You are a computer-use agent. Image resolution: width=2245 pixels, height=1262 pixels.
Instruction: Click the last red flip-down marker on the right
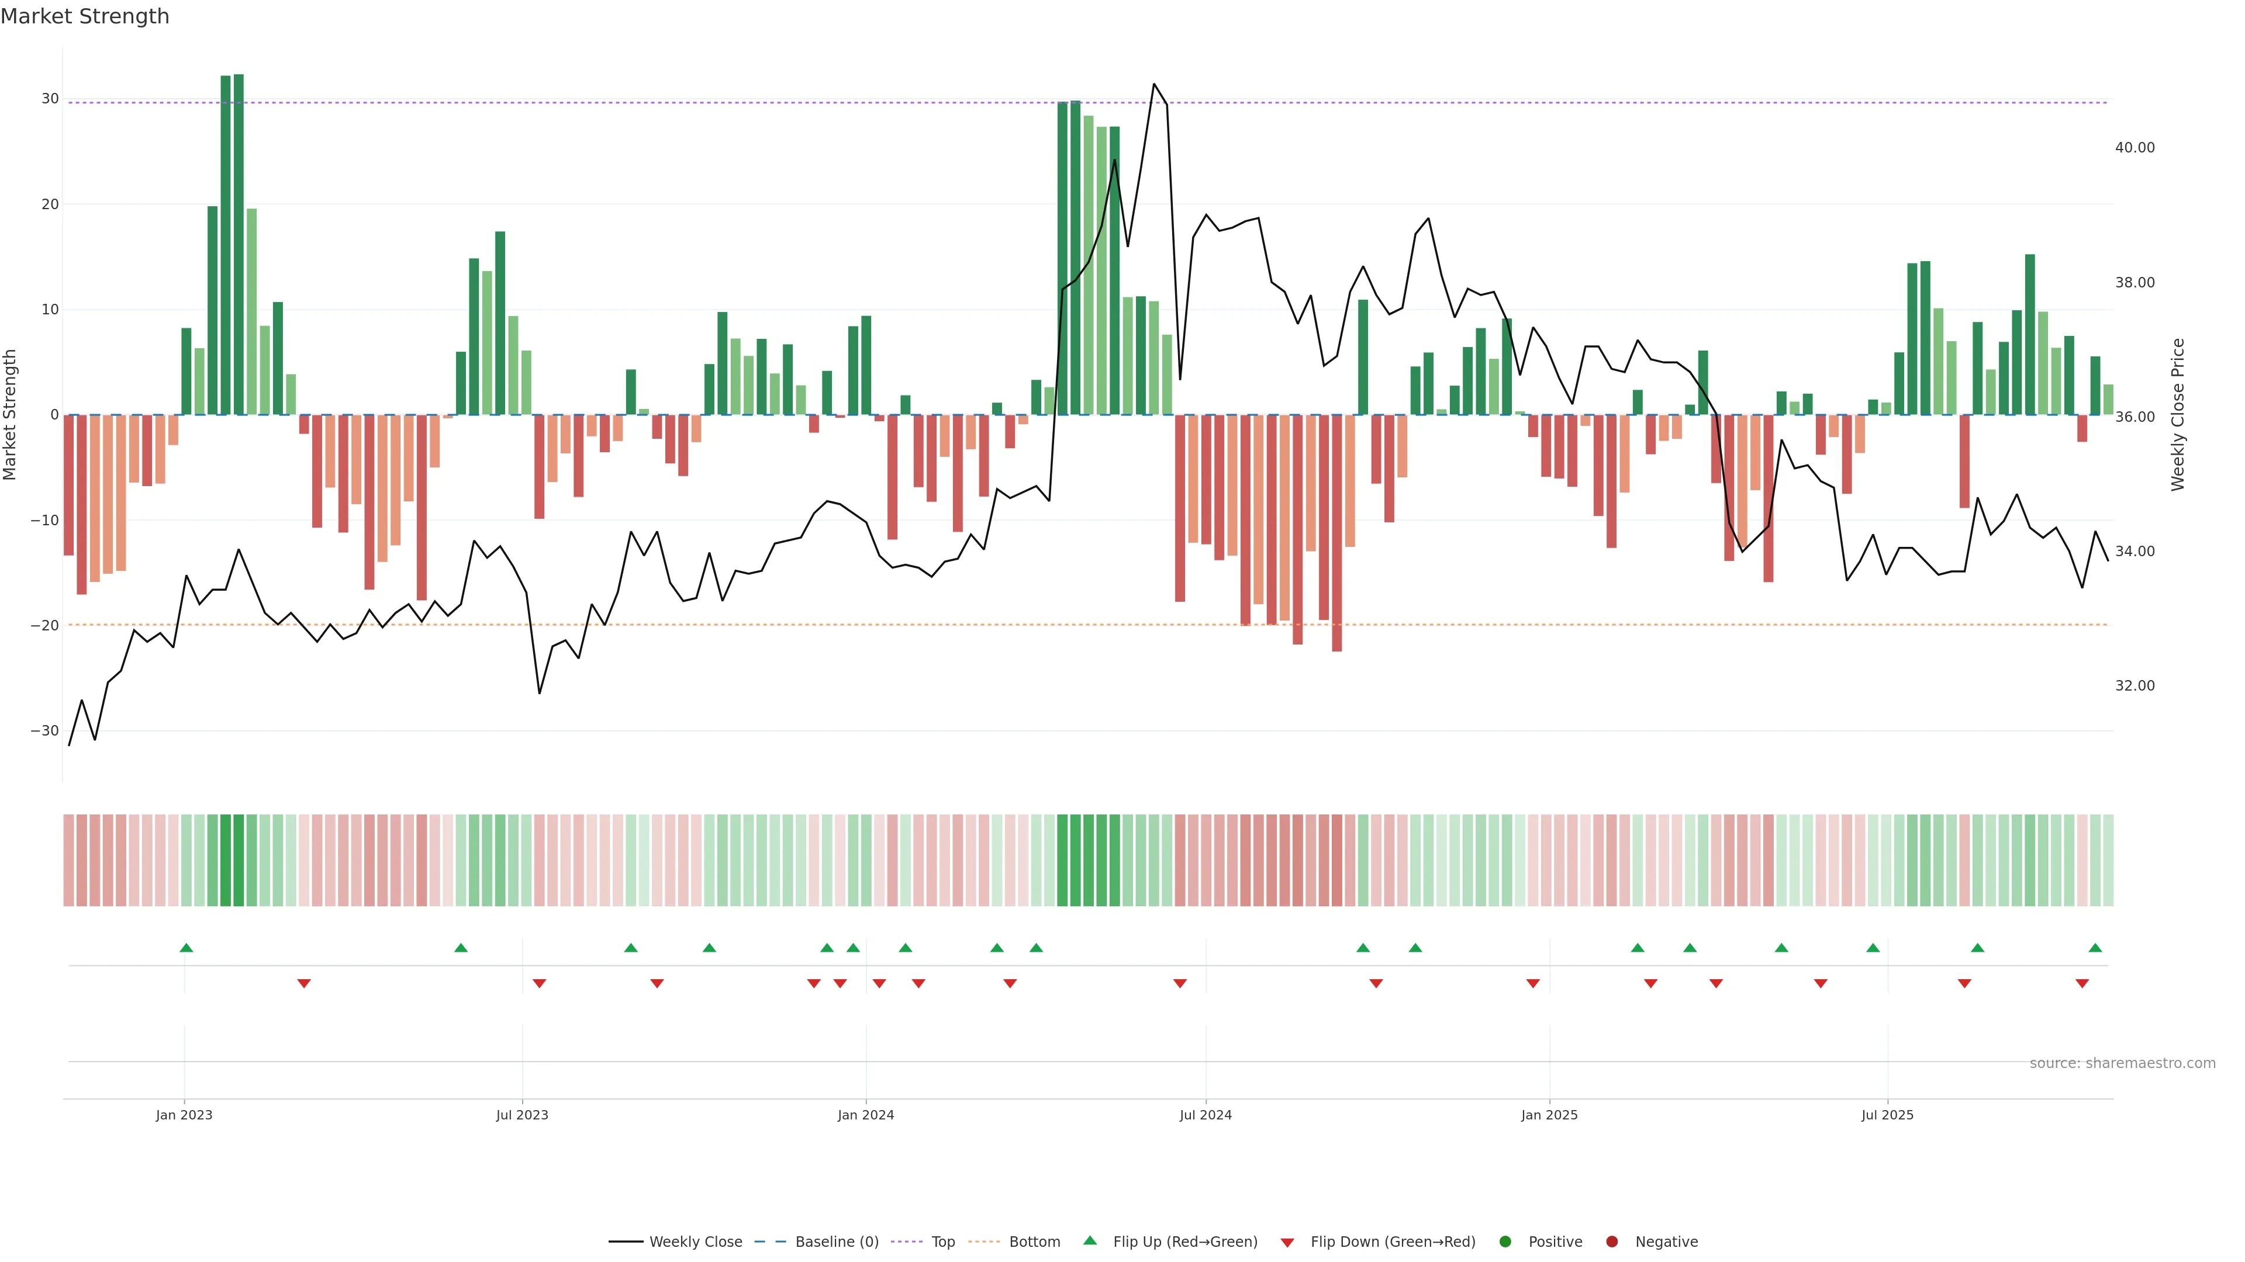[x=2082, y=983]
